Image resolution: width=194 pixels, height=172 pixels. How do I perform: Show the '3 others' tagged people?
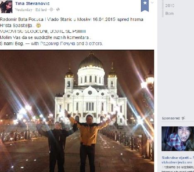[94, 44]
